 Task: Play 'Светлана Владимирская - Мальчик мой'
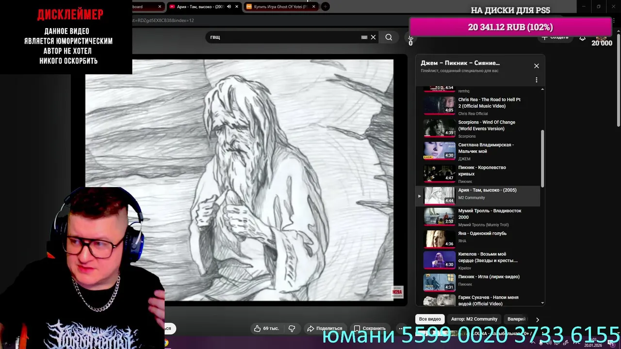[486, 148]
